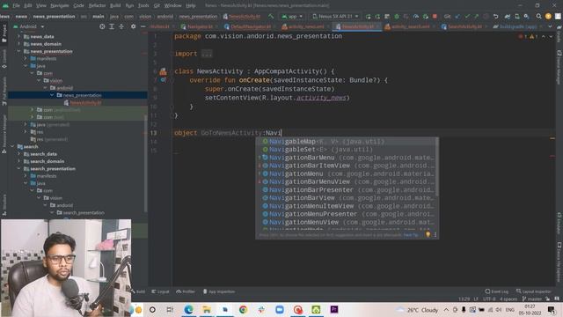Screen dimensions: 563x317
Task: Hide the Project panel with minus icon
Action: [143, 26]
